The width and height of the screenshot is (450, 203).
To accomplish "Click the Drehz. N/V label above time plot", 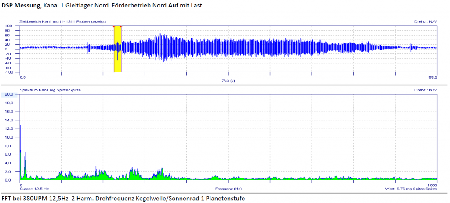I will 425,21.
